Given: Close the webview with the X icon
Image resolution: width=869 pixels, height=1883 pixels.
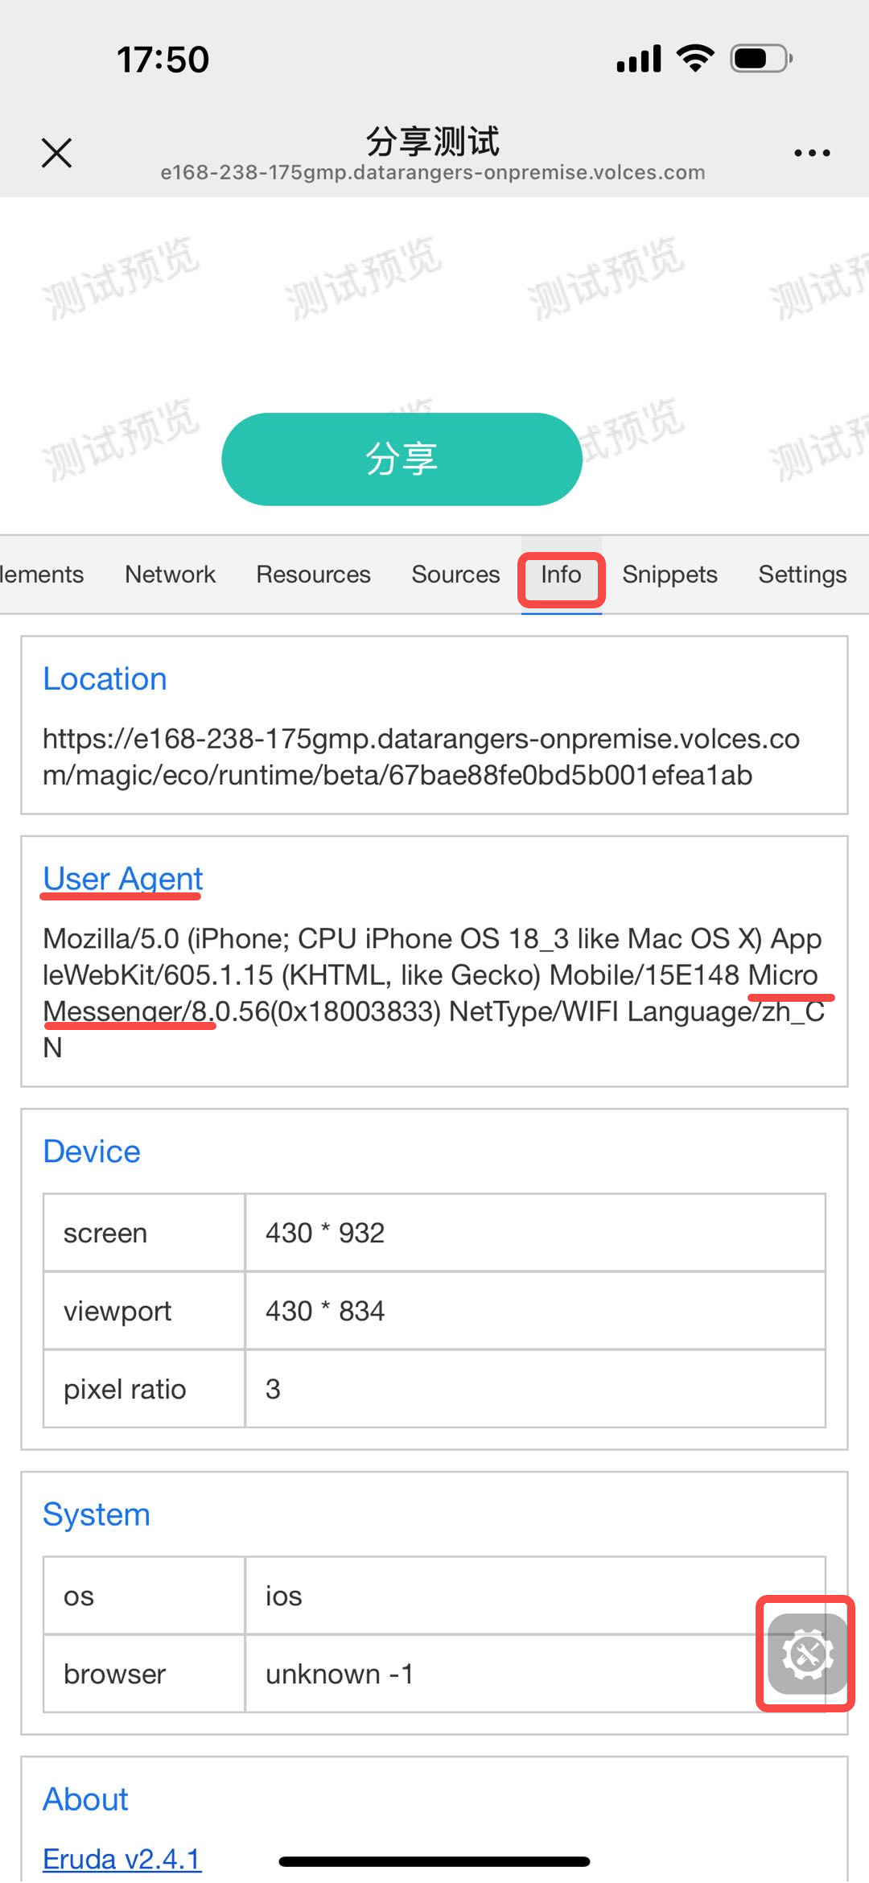Looking at the screenshot, I should 56,152.
